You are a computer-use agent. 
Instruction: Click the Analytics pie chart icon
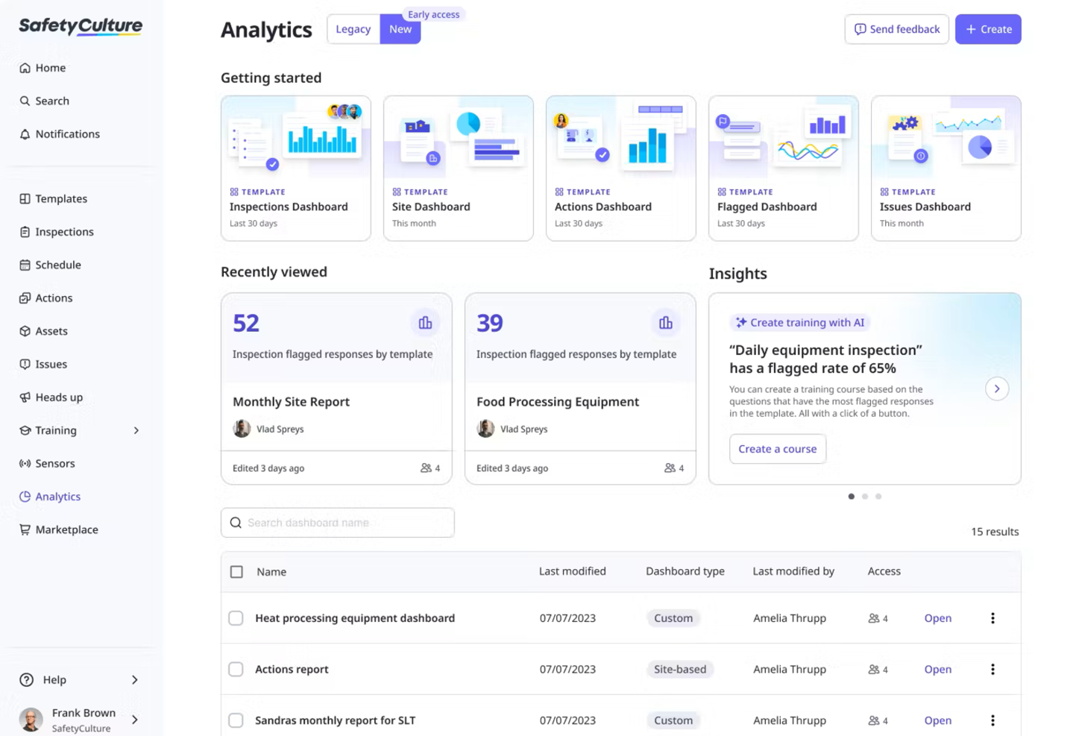[x=25, y=497]
